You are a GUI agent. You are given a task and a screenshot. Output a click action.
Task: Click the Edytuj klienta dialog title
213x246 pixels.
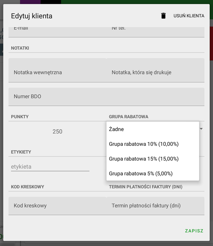(x=32, y=16)
